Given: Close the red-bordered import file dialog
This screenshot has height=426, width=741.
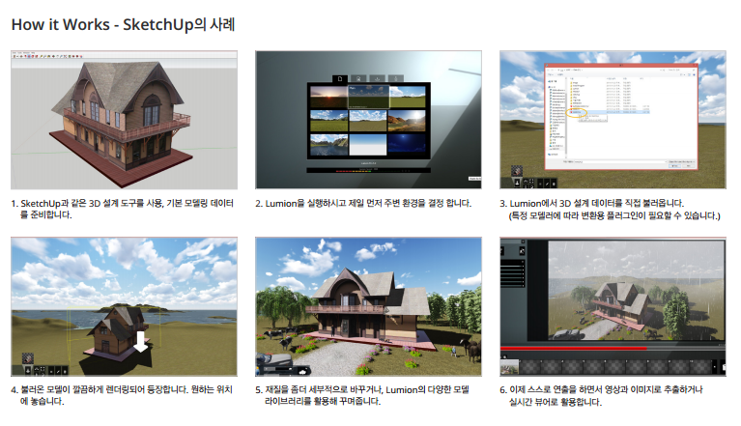Looking at the screenshot, I should (696, 65).
